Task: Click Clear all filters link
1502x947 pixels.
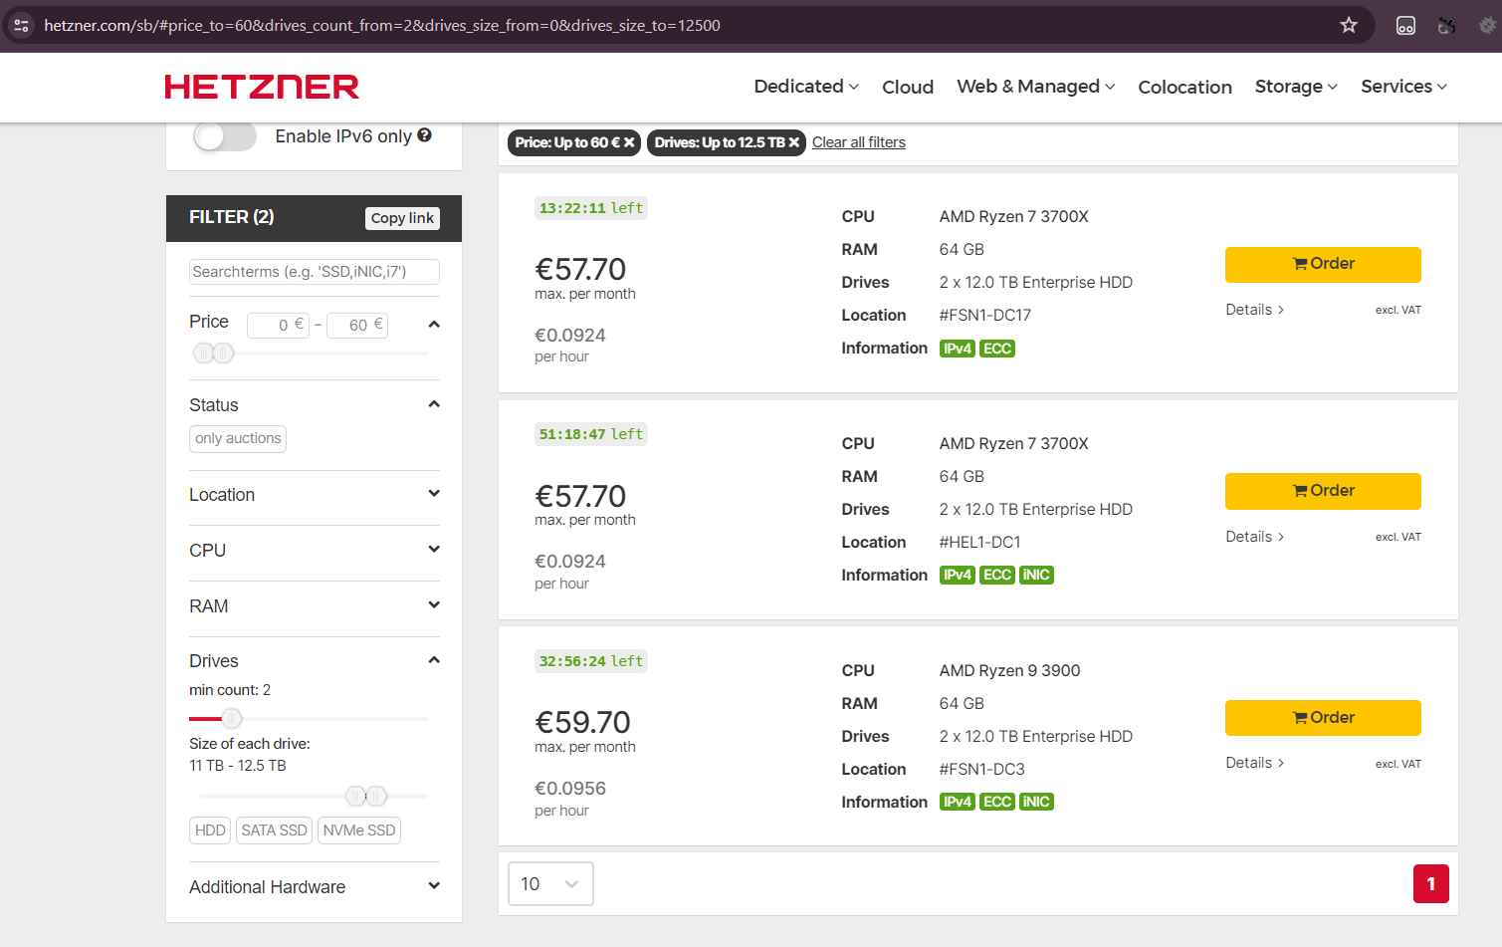Action: pyautogui.click(x=859, y=142)
